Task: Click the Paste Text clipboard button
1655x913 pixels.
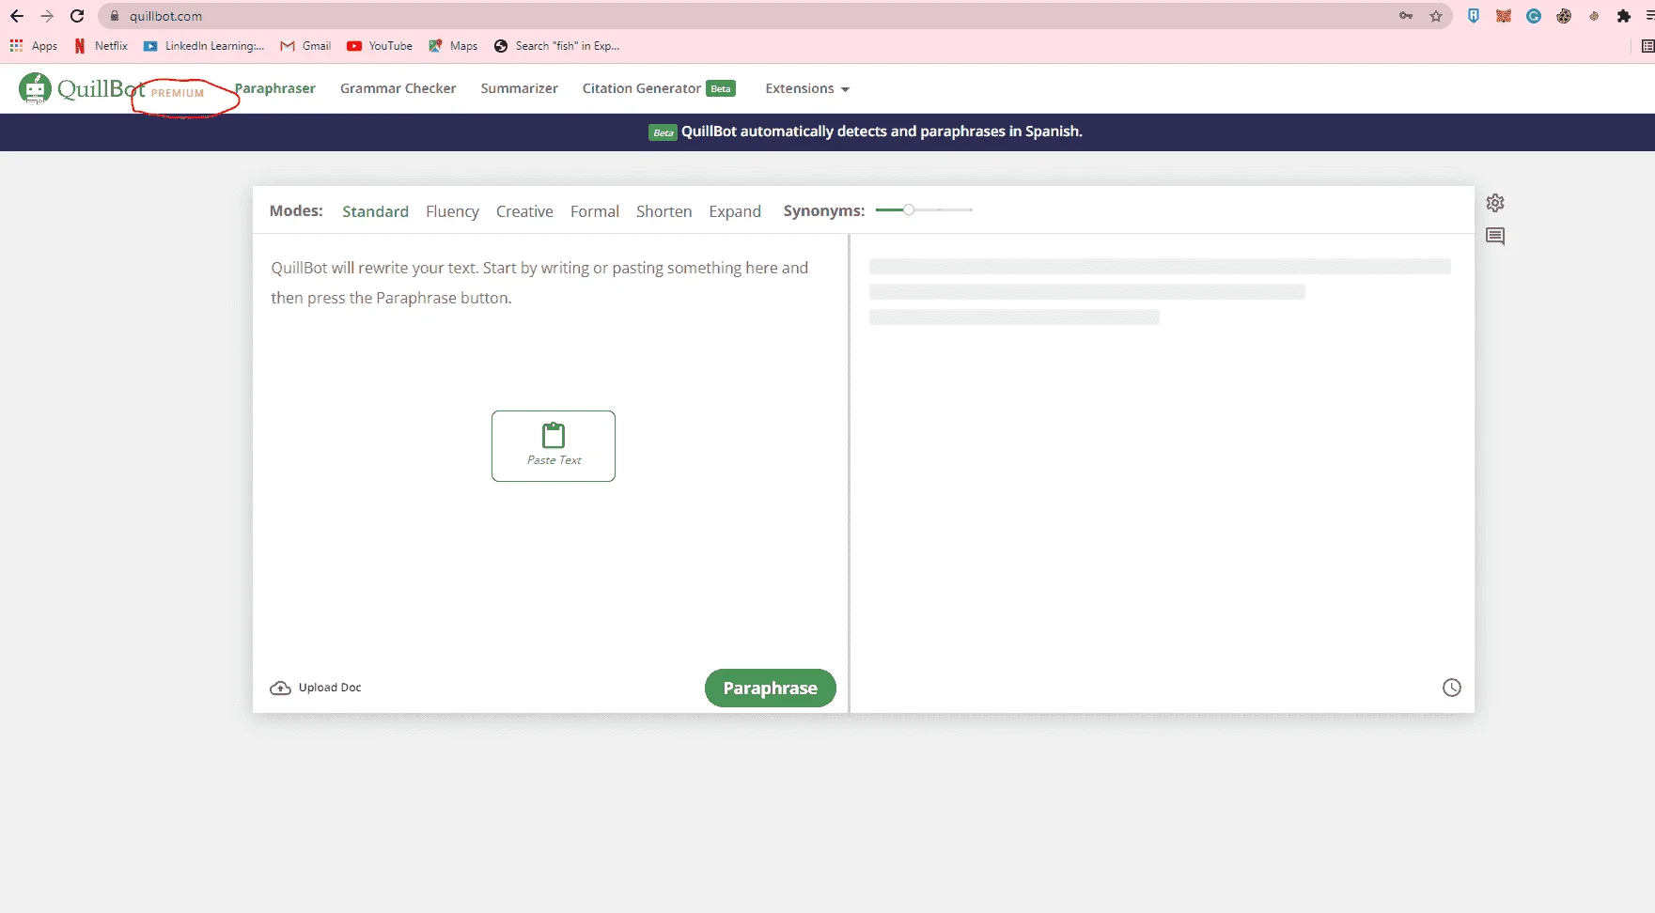Action: tap(554, 446)
